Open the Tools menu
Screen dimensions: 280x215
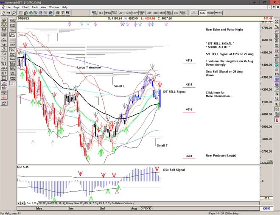35,7
